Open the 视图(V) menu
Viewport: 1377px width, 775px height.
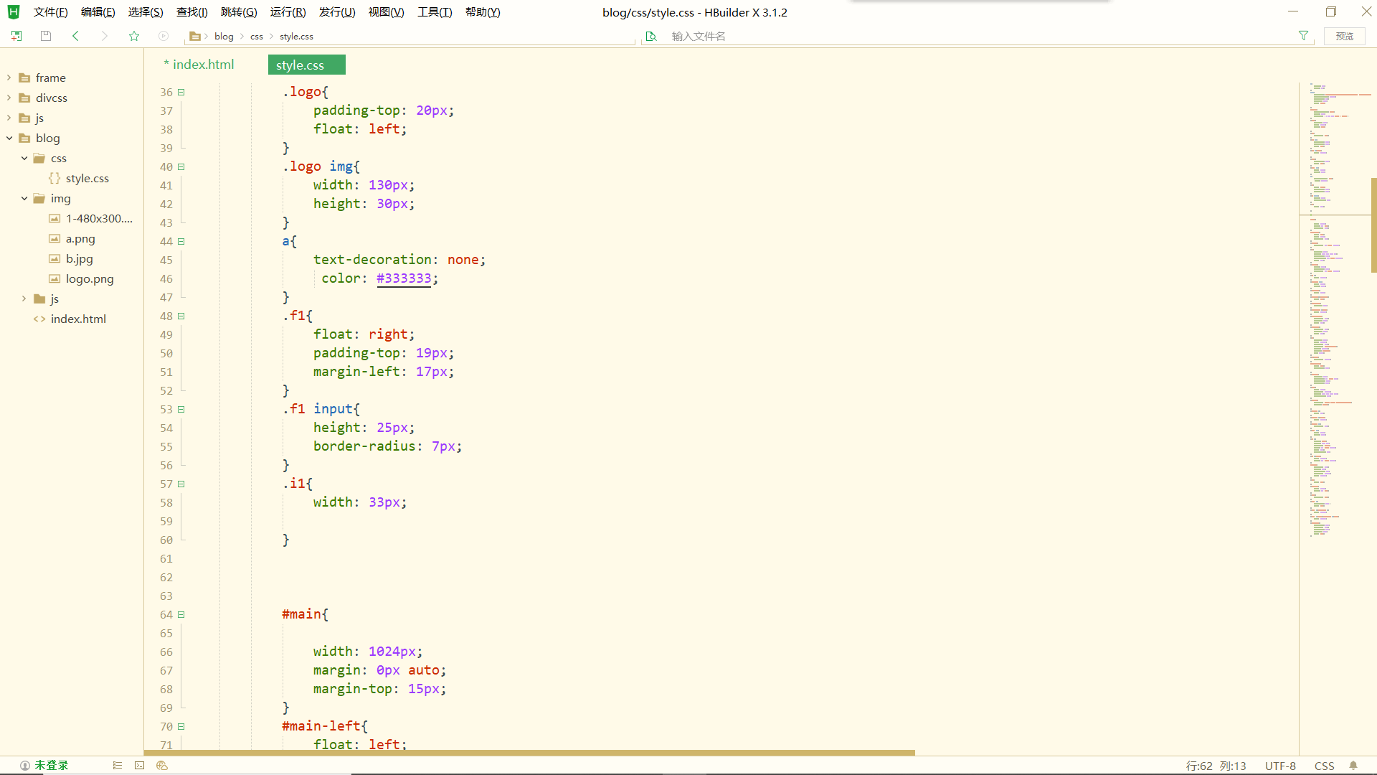pos(386,12)
